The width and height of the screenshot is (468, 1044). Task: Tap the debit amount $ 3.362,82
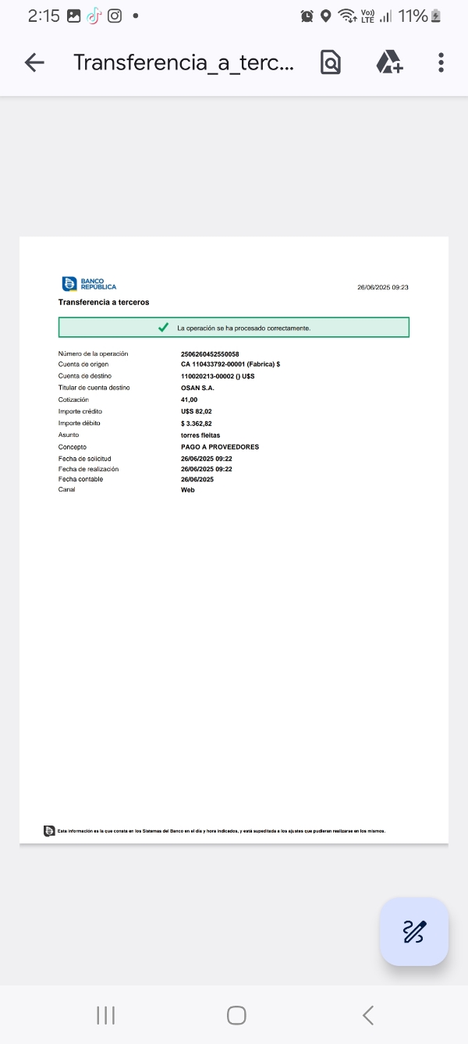[197, 424]
